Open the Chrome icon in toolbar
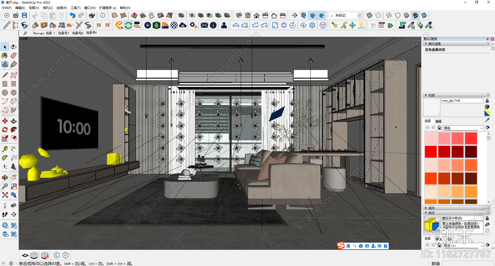Screen dimensions: 495x266 pyautogui.click(x=323, y=25)
